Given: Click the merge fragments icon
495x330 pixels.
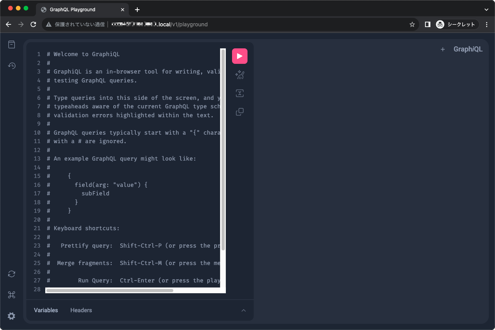Looking at the screenshot, I should [240, 93].
